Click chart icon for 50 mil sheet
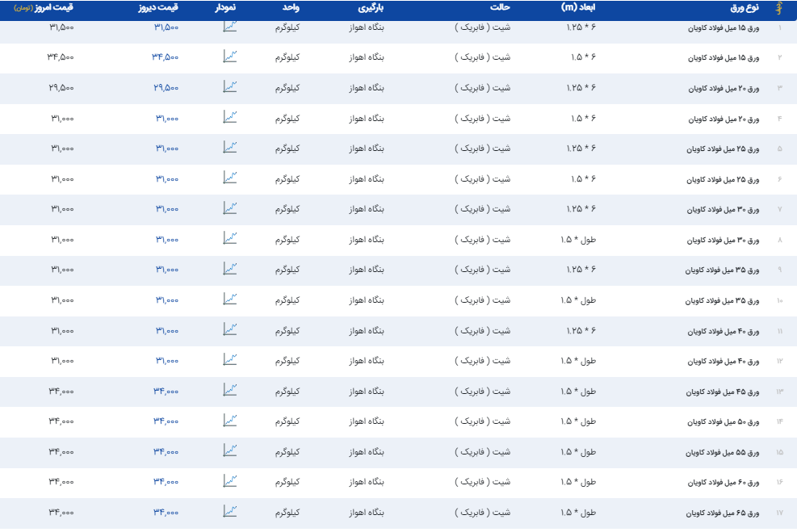This screenshot has width=797, height=532. pos(230,420)
